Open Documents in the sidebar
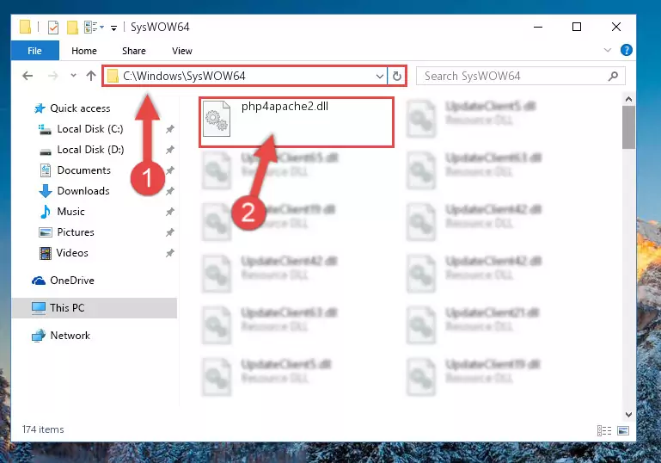The height and width of the screenshot is (463, 661). [83, 170]
